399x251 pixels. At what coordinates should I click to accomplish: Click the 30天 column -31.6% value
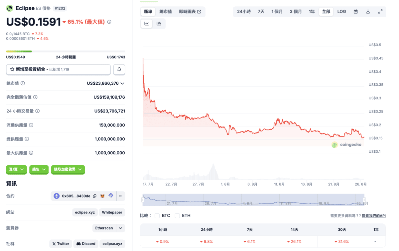tap(341, 242)
